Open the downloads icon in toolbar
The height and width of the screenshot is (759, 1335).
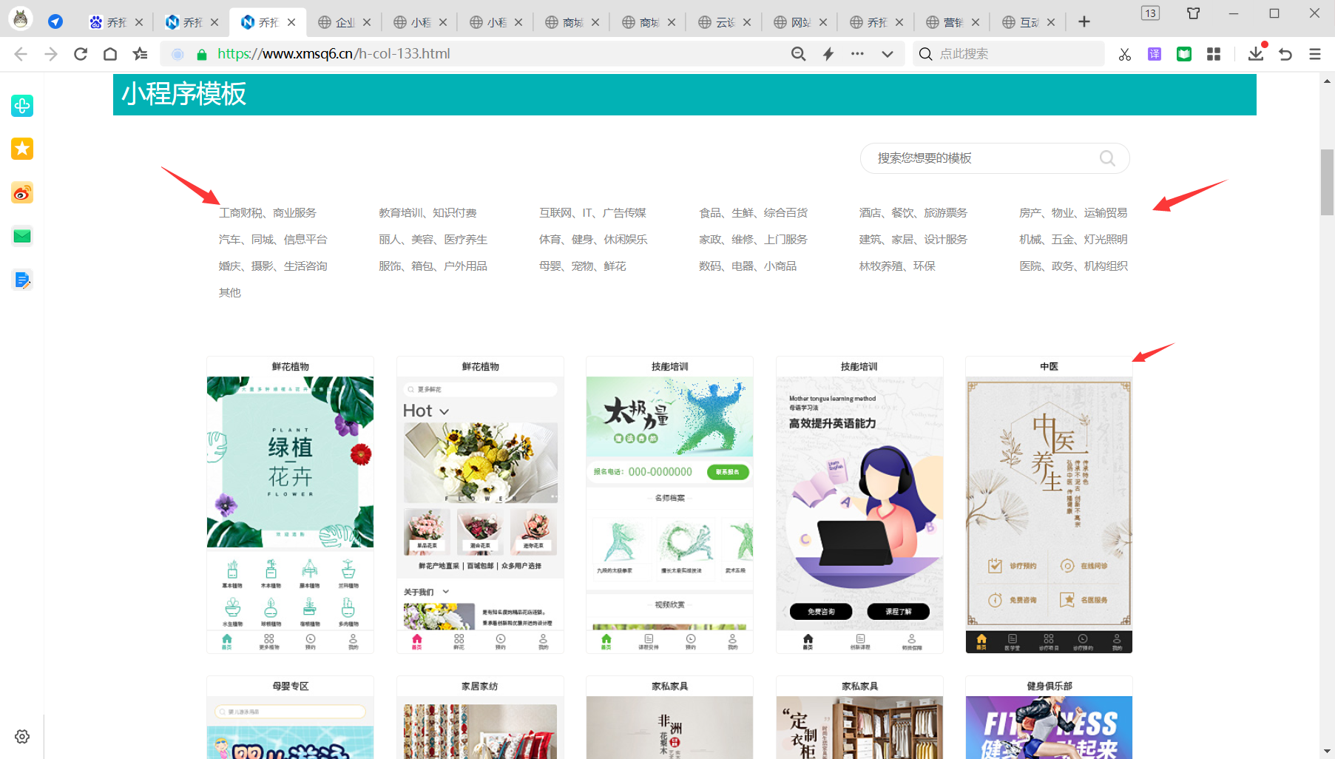pos(1255,54)
